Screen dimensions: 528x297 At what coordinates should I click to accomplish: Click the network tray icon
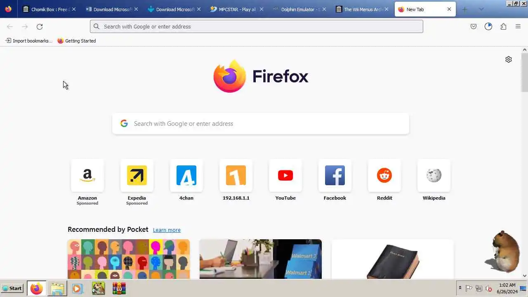479,288
